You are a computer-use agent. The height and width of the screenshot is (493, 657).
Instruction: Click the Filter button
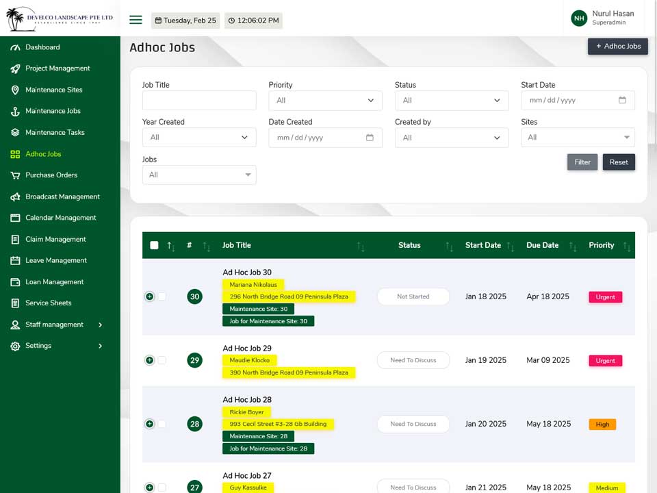[582, 162]
